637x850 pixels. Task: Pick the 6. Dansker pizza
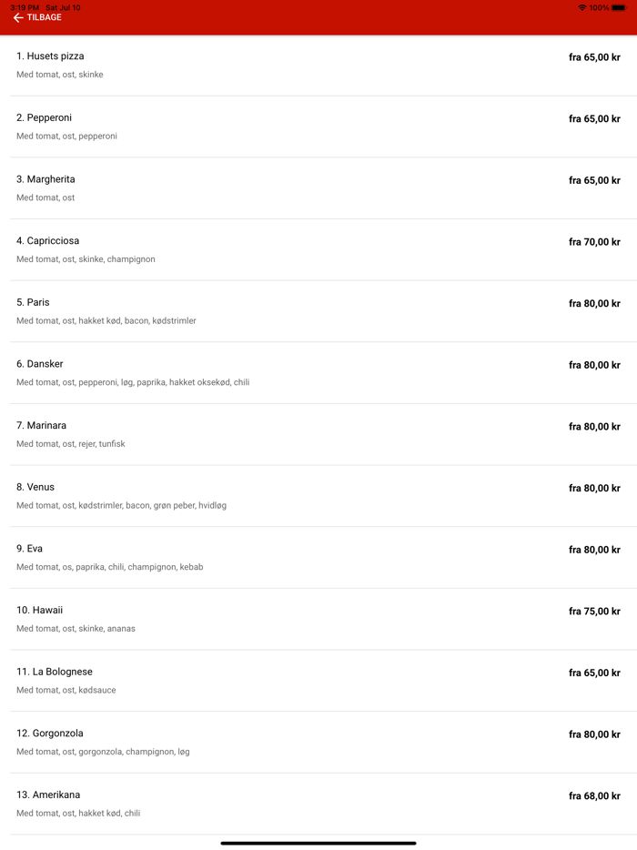(x=40, y=364)
